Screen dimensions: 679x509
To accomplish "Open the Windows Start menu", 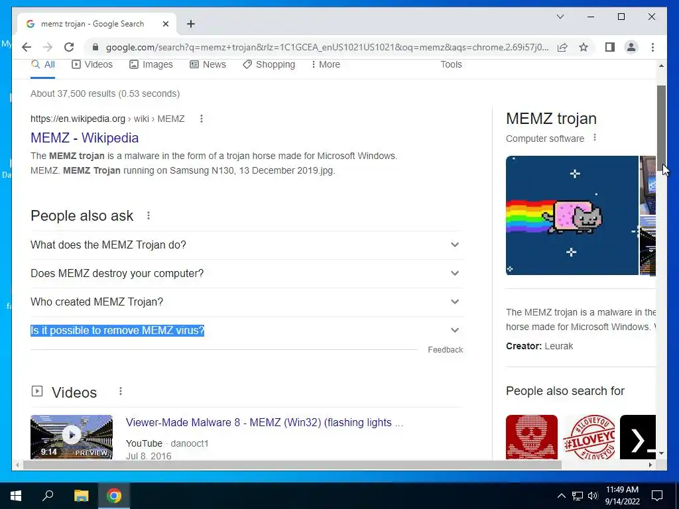I will click(16, 496).
